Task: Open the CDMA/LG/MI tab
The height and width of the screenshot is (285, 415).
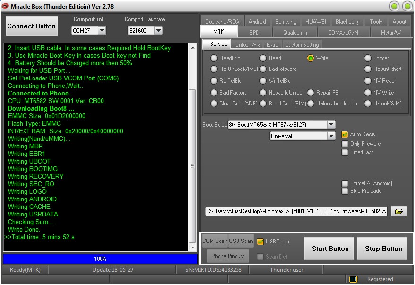Action: (344, 32)
